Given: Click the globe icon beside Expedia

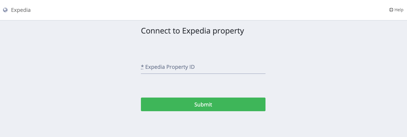Looking at the screenshot, I should [5, 10].
